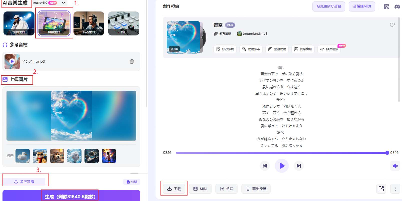Click the 延長 extend button
Image resolution: width=402 pixels, height=201 pixels.
pos(226,189)
